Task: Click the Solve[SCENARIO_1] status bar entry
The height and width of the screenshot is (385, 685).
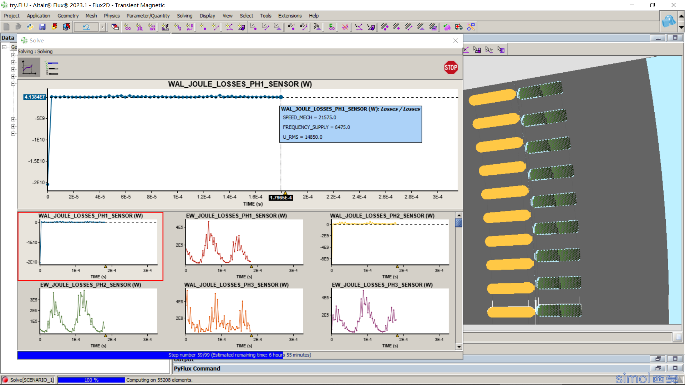Action: click(28, 380)
